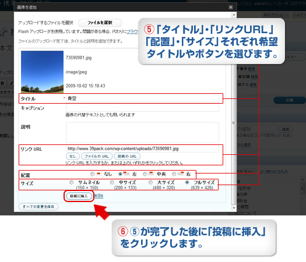Viewport: 306px width, 262px height.
Task: Click the 投稿に挿入 button
Action: tap(79, 196)
